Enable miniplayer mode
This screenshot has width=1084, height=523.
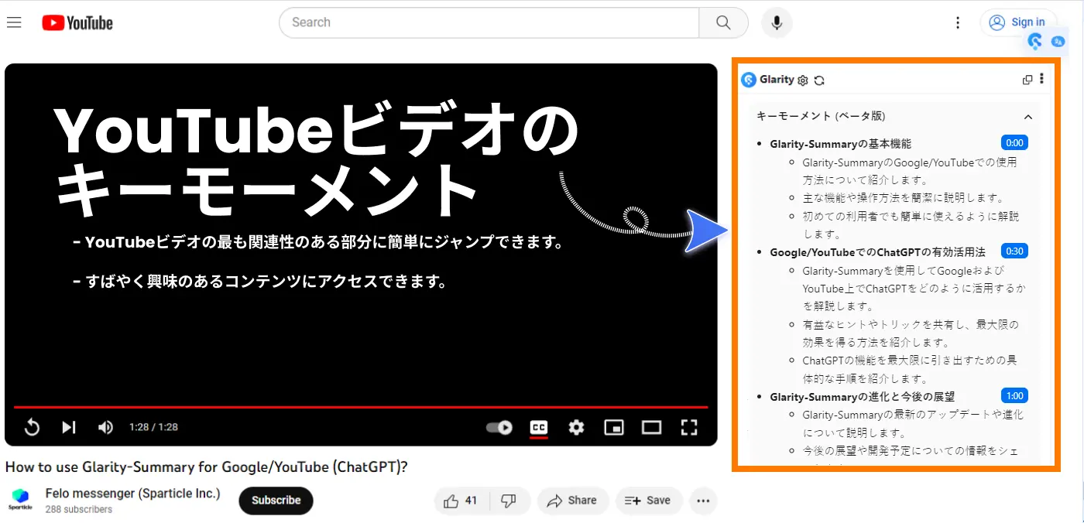click(x=614, y=427)
